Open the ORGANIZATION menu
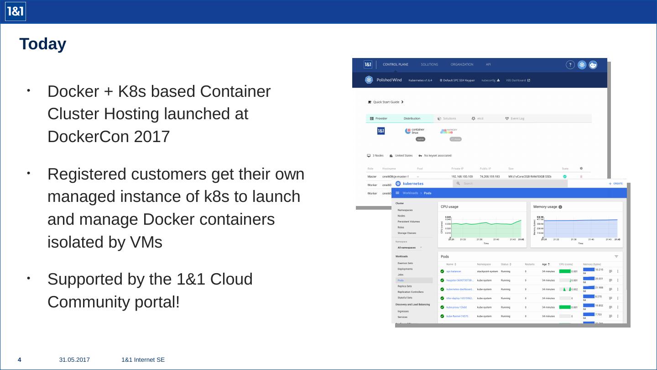 tap(462, 65)
